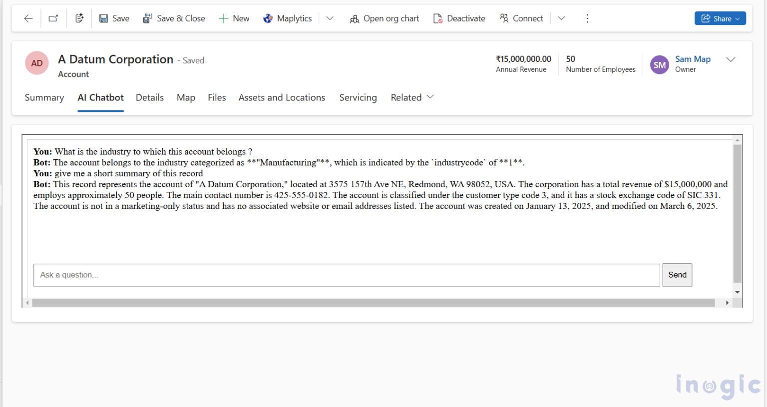
Task: Click the Share button
Action: pyautogui.click(x=720, y=18)
